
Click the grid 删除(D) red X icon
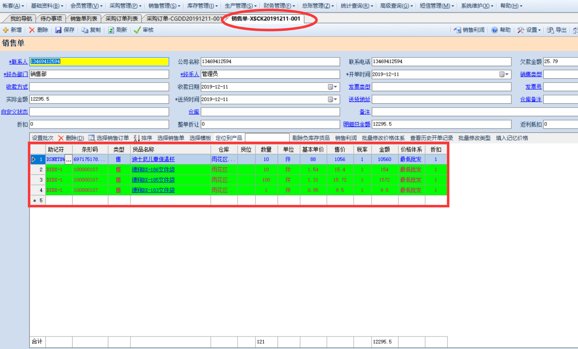click(61, 138)
